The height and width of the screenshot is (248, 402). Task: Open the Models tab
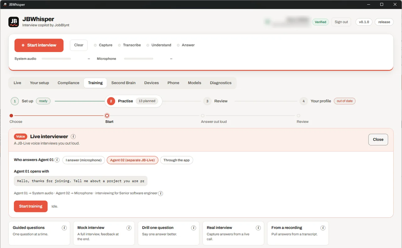point(194,83)
